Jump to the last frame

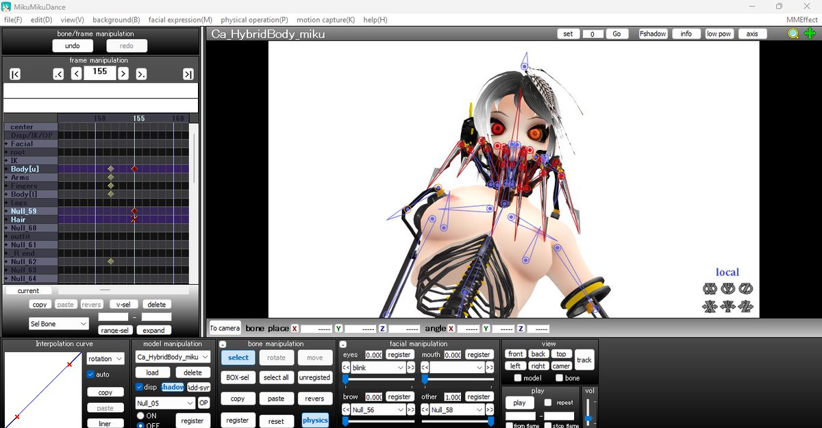[188, 74]
